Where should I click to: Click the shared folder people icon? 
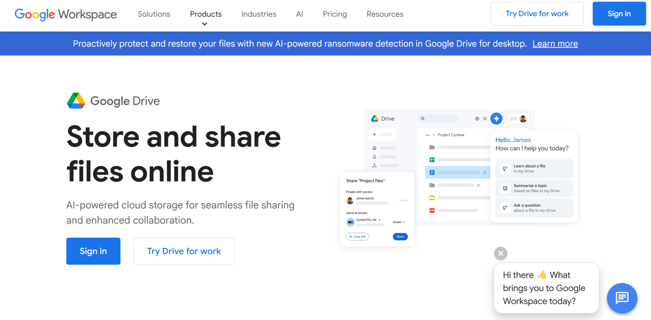(478, 185)
